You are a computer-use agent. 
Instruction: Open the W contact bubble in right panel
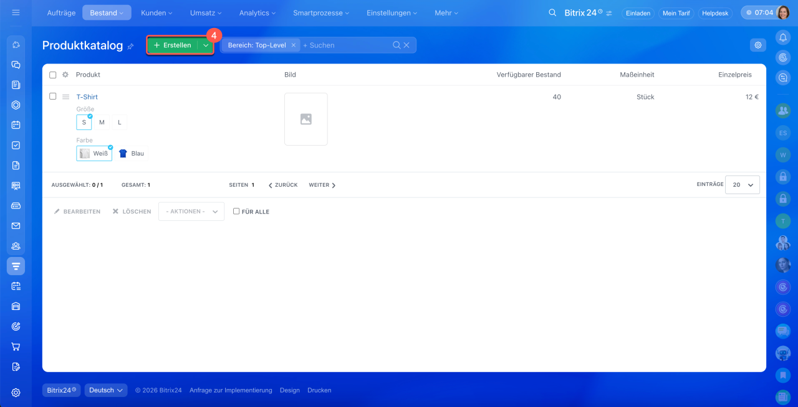click(x=783, y=154)
